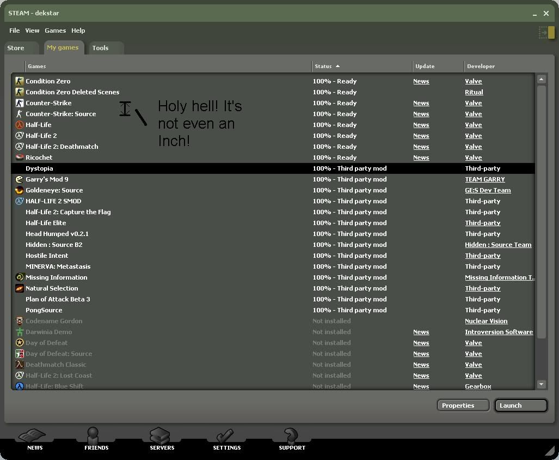This screenshot has width=559, height=460.
Task: Select the Dystopia row
Action: click(x=273, y=168)
